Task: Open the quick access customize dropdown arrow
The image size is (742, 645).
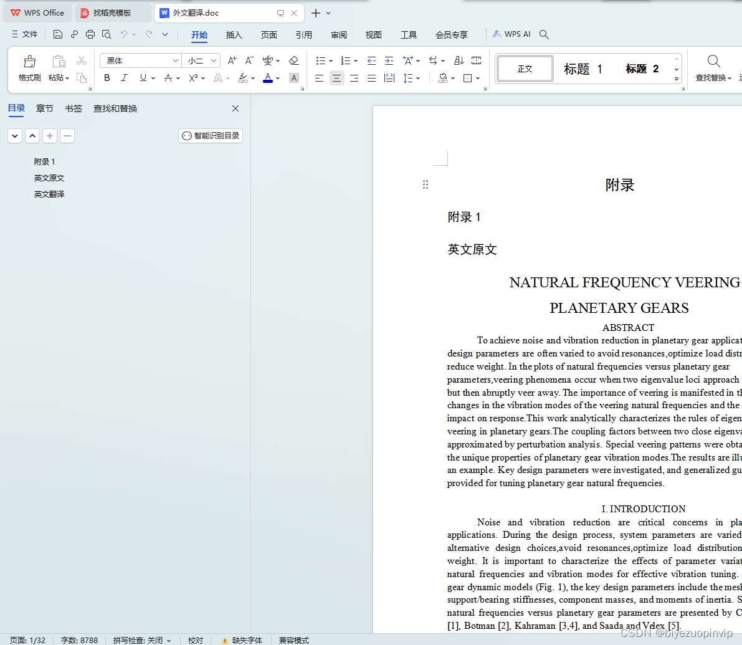Action: click(164, 34)
